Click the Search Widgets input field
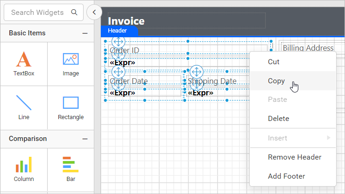345x194 pixels. click(x=38, y=13)
